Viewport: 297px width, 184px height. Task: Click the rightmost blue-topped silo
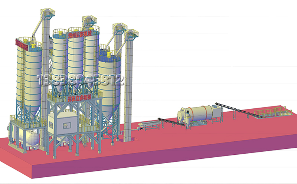coord(109,78)
